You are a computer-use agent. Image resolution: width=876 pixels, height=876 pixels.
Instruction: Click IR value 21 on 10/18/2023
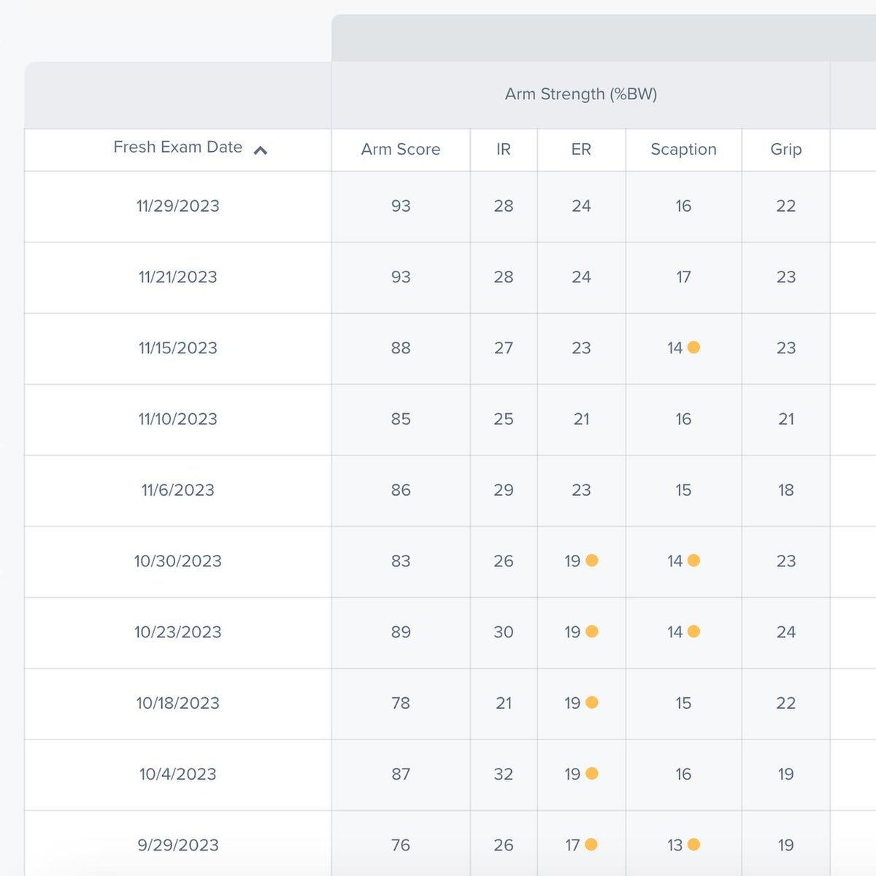tap(504, 704)
